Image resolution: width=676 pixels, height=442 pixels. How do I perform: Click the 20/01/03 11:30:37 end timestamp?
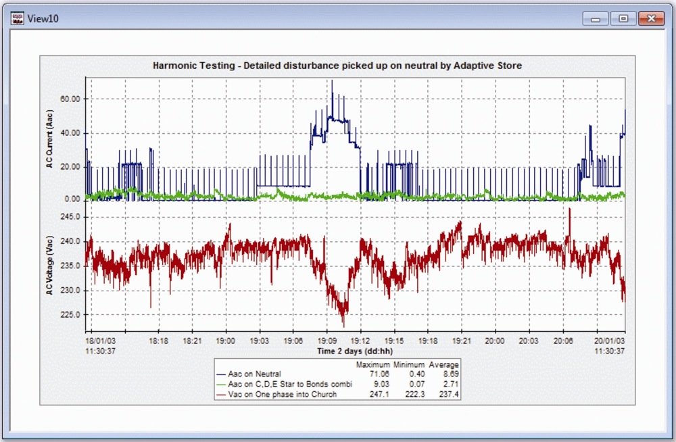(x=610, y=345)
